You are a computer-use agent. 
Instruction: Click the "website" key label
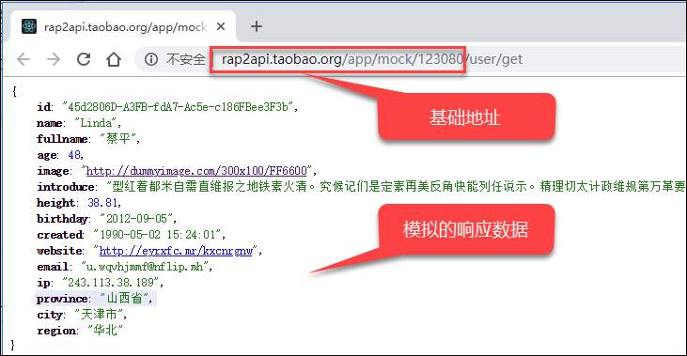pyautogui.click(x=58, y=251)
